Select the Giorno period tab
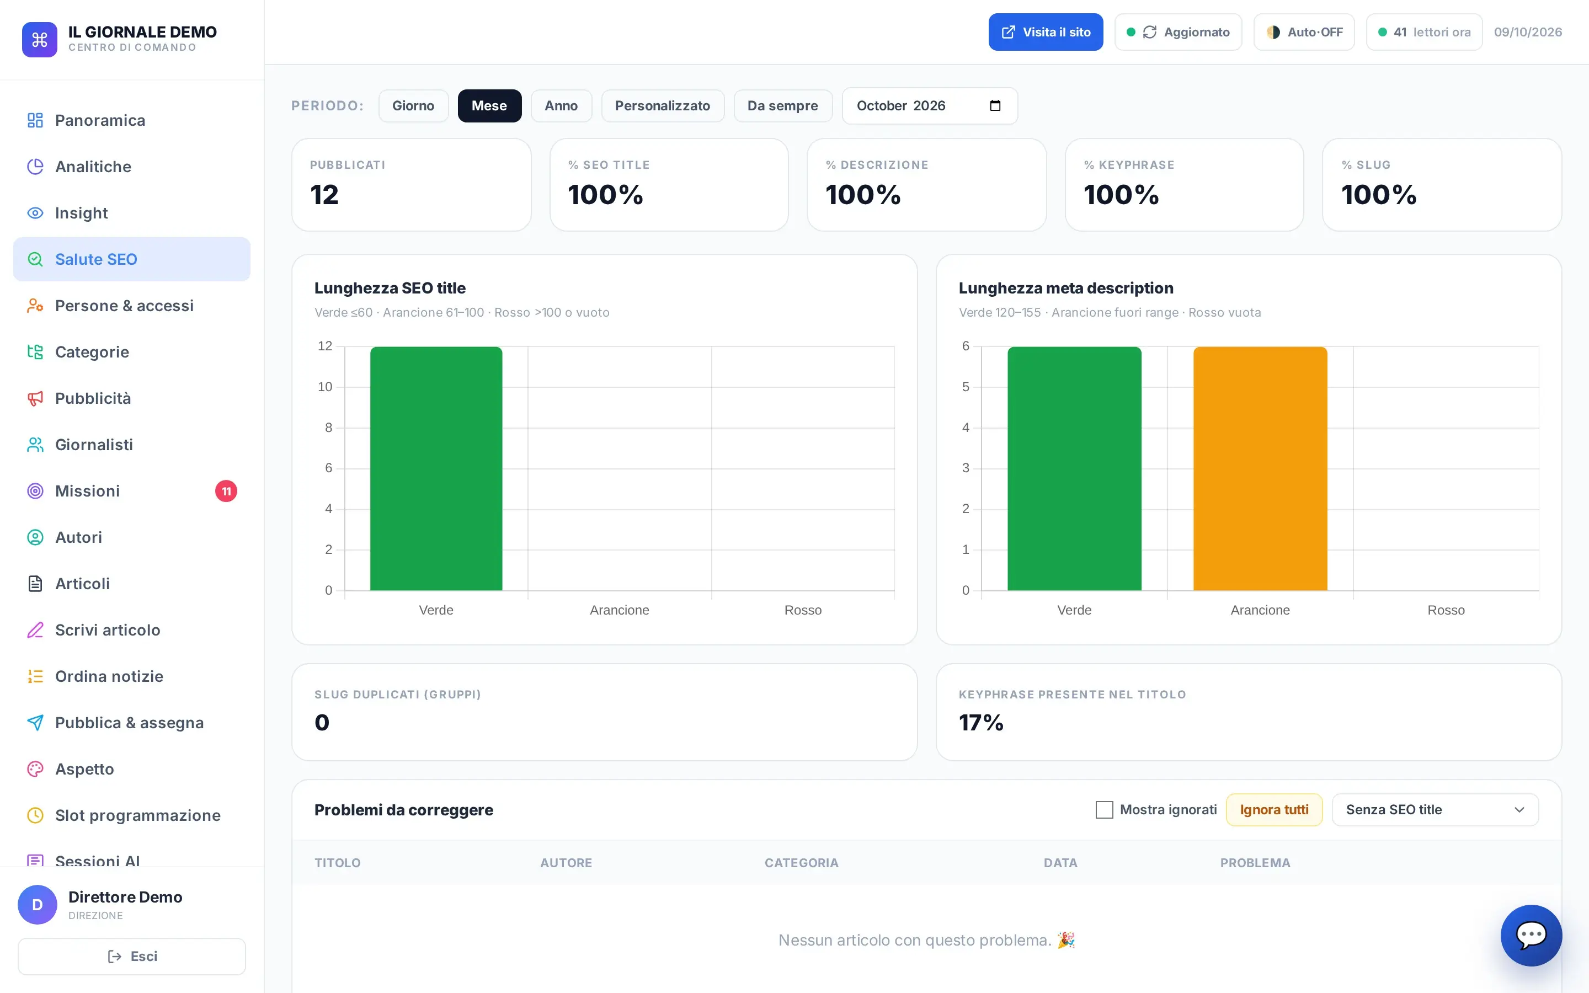The image size is (1589, 993). [414, 106]
